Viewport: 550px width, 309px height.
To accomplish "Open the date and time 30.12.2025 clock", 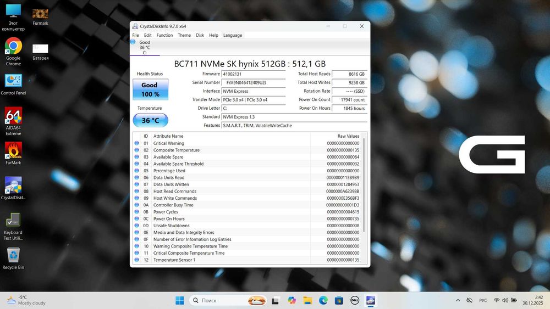I will tap(532, 300).
